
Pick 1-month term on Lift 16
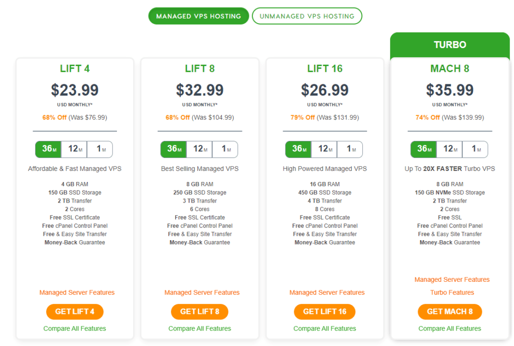(x=350, y=149)
